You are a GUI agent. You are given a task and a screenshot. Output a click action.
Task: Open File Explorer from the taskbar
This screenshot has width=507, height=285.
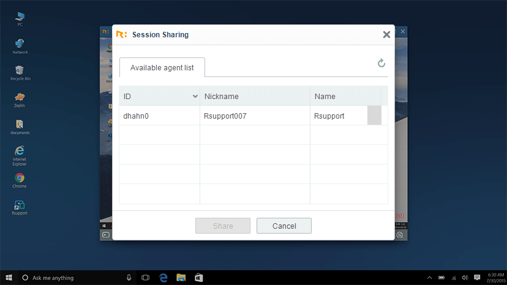pos(181,278)
